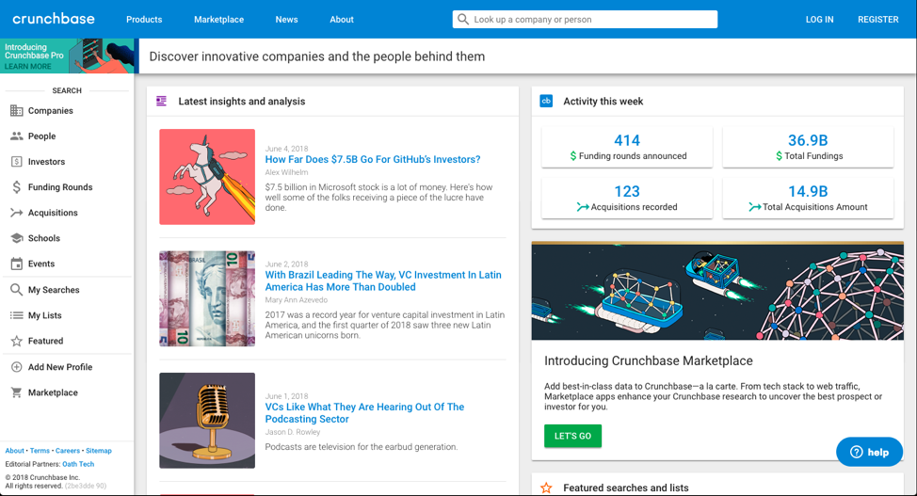Click the question mark icon in help button
The image size is (917, 496).
856,452
